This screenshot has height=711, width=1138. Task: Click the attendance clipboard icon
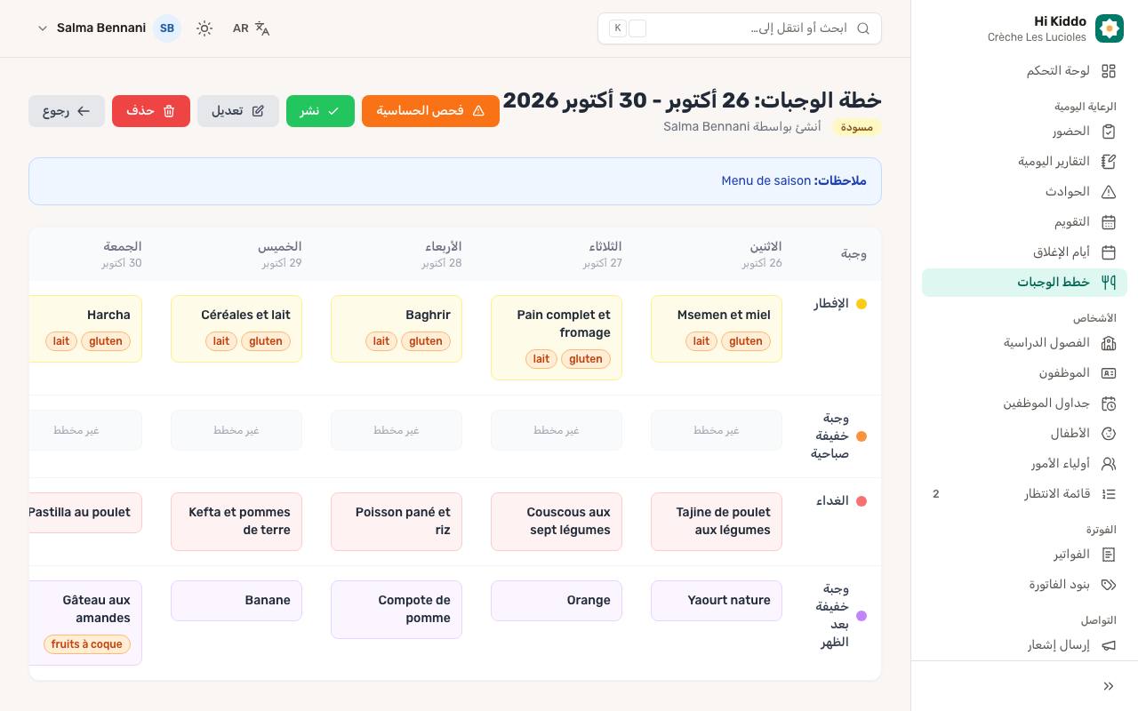coord(1109,132)
